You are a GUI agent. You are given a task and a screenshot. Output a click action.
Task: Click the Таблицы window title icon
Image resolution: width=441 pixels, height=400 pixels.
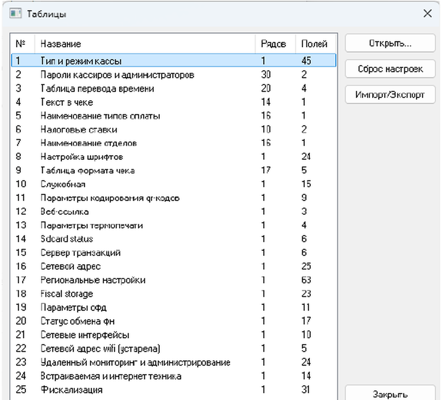(15, 13)
